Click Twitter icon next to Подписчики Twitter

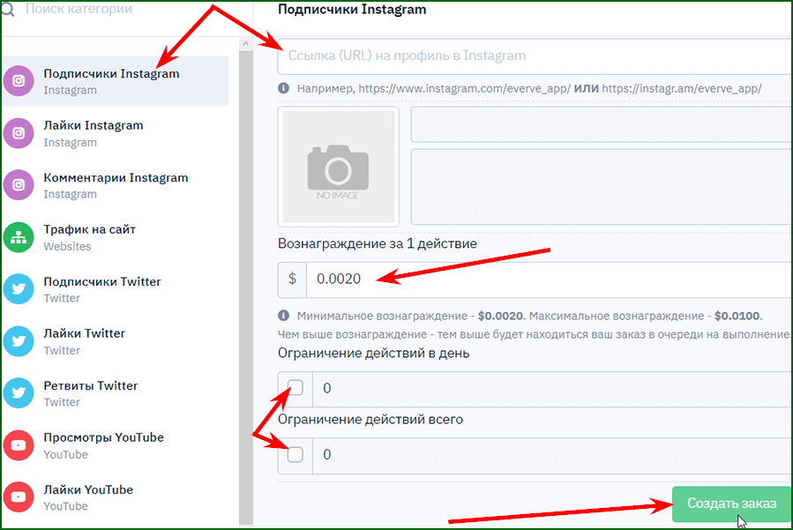(19, 288)
